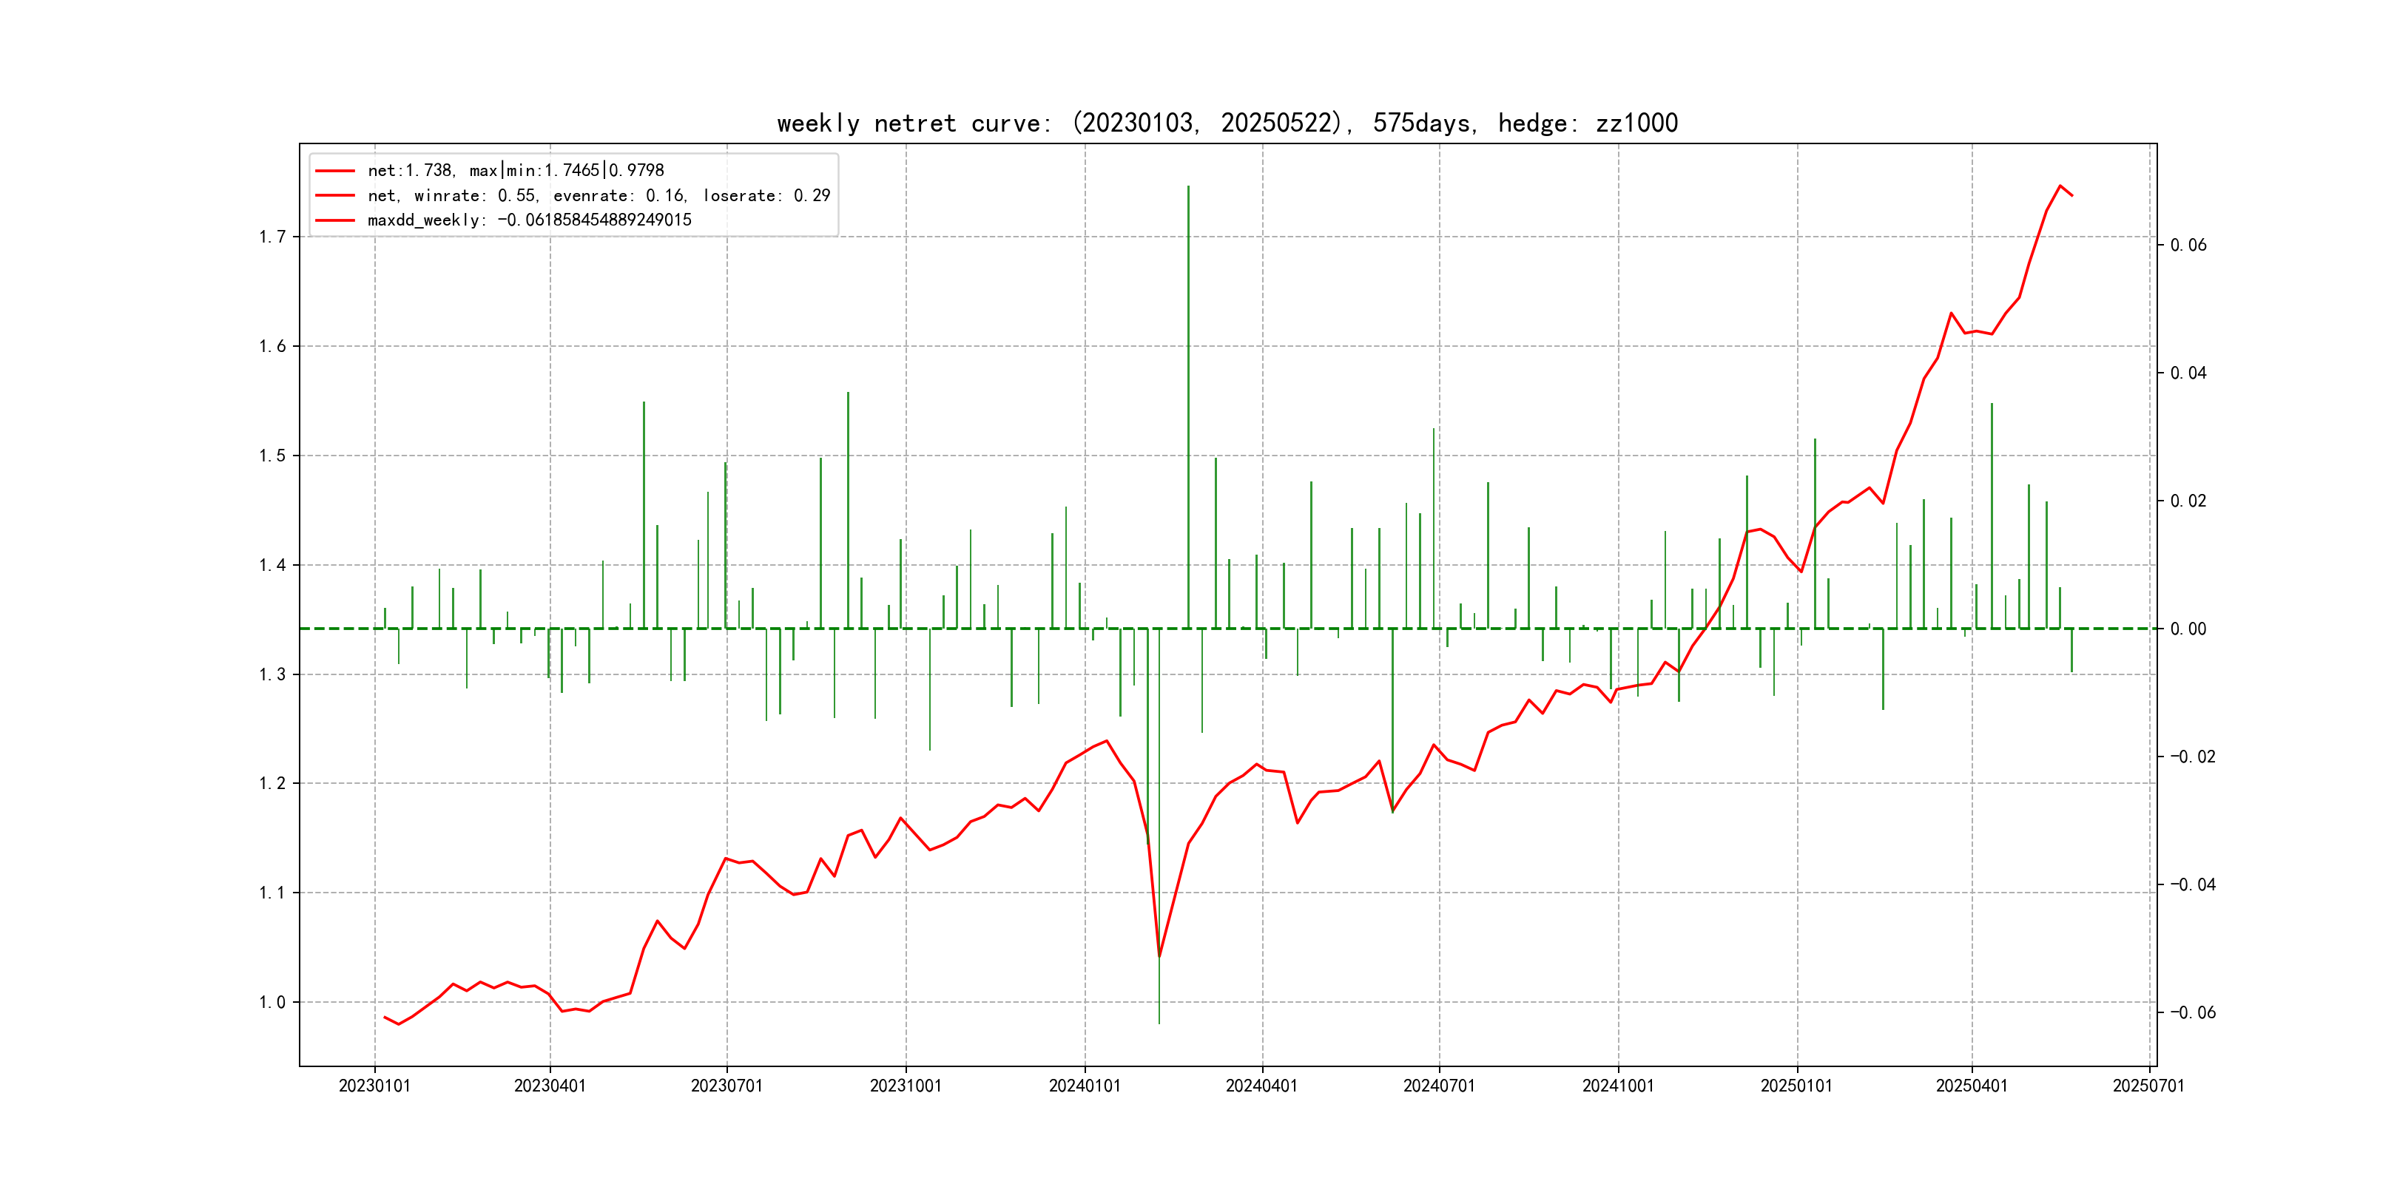The image size is (2397, 1198).
Task: Click x-axis label 20230401
Action: tap(550, 1086)
